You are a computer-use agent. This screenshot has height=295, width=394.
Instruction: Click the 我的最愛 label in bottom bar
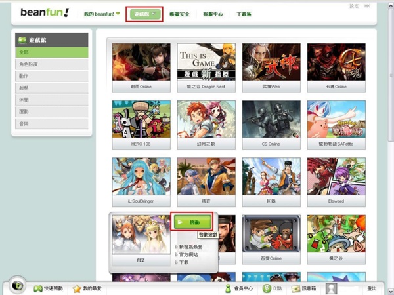coord(92,288)
